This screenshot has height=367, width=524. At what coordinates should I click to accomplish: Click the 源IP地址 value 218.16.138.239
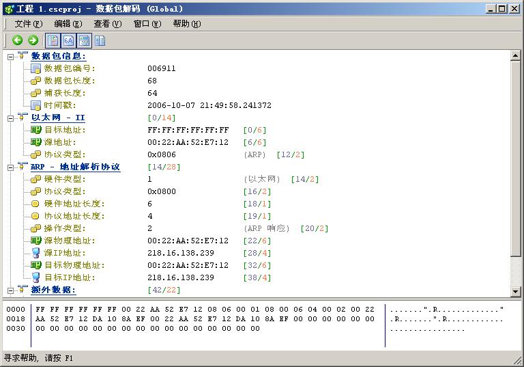coord(180,253)
